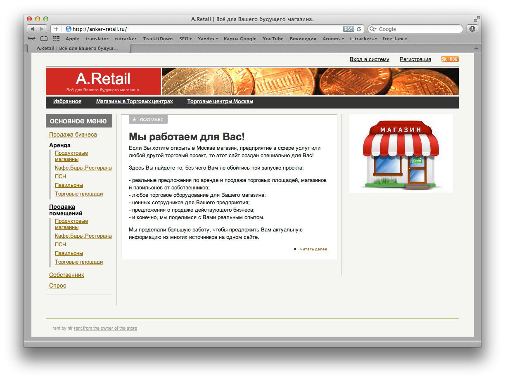
Task: Click the Featured badge on the article
Action: click(148, 119)
